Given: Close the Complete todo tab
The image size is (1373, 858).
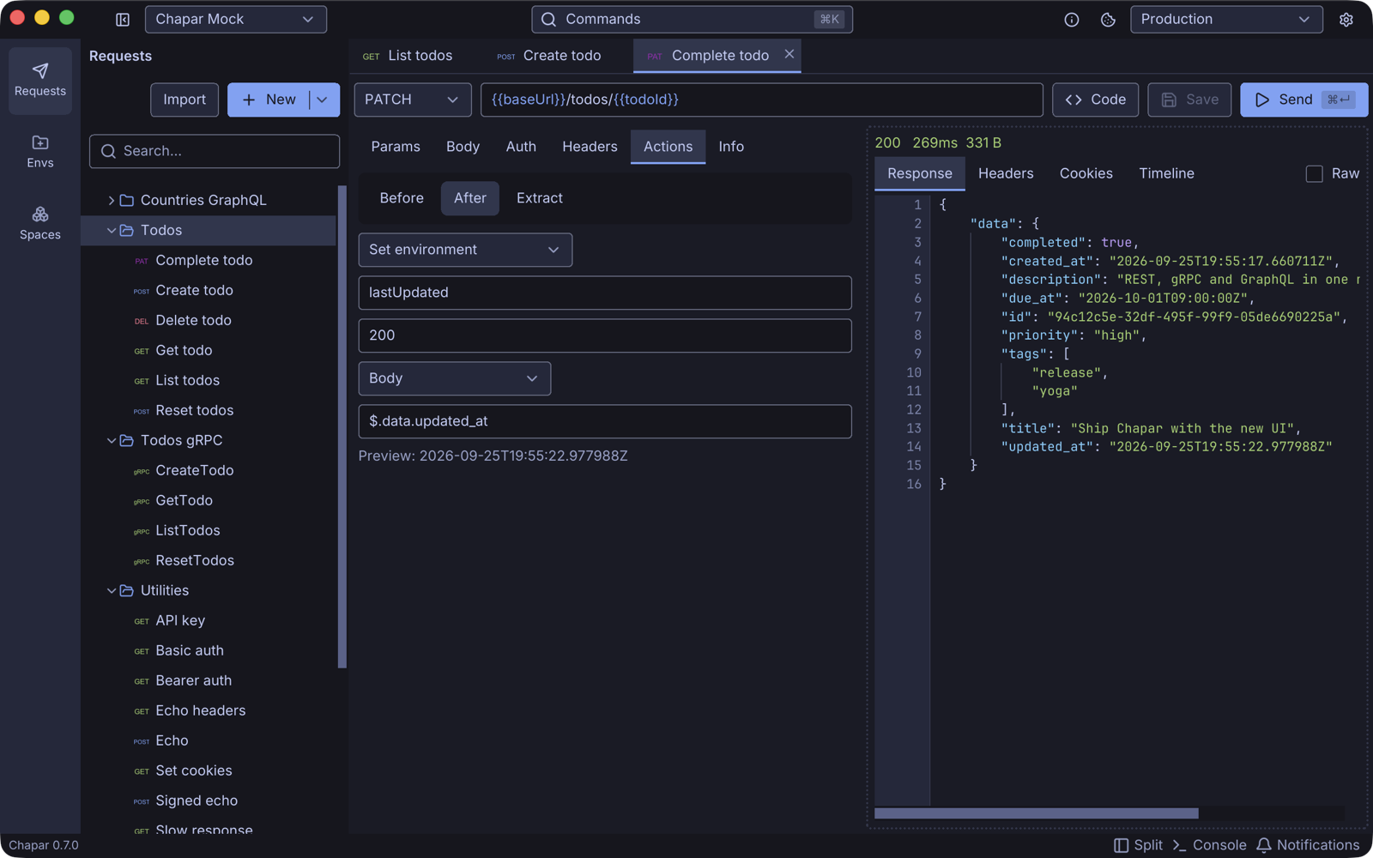Looking at the screenshot, I should click(789, 54).
